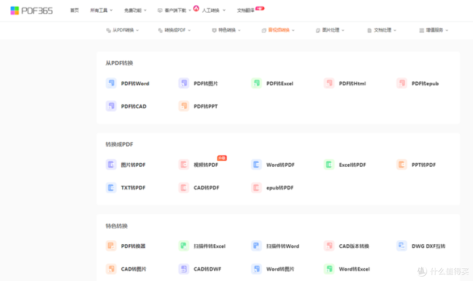Open the CAD转PDF tool icon
This screenshot has width=473, height=281.
click(184, 187)
